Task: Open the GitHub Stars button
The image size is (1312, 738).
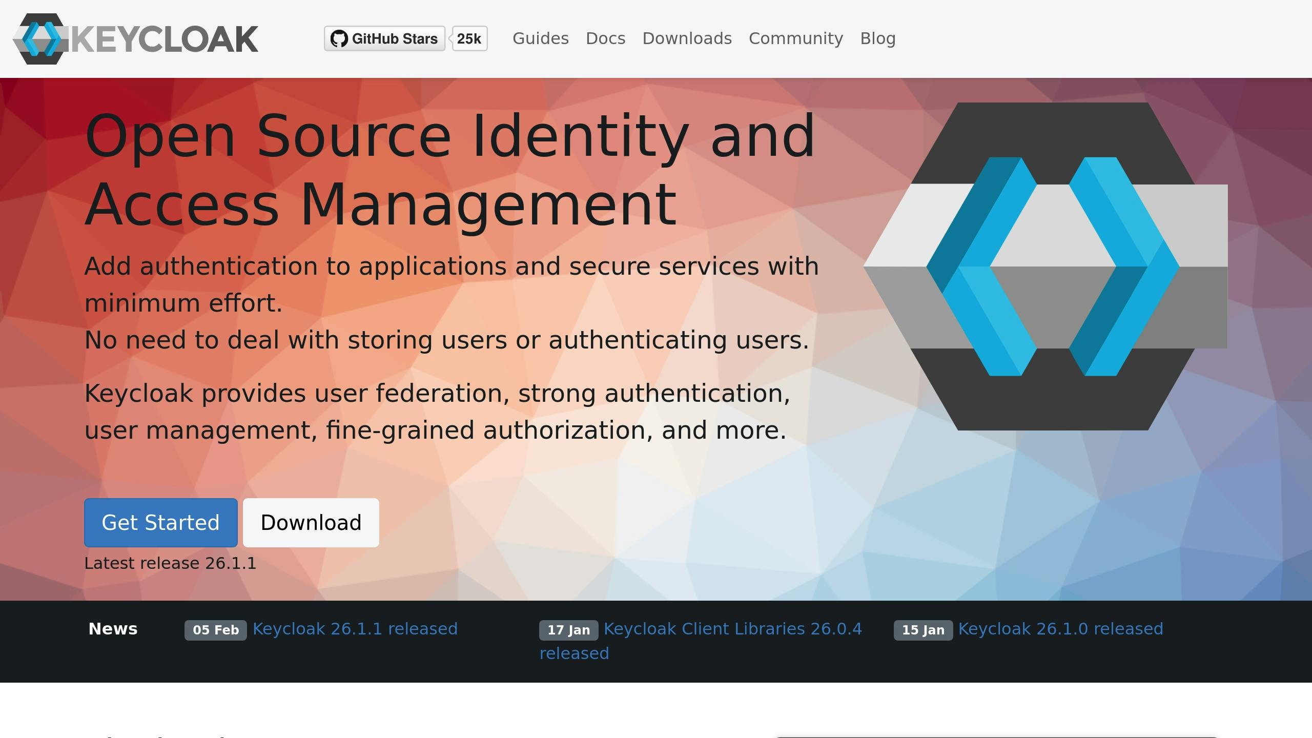Action: (x=384, y=38)
